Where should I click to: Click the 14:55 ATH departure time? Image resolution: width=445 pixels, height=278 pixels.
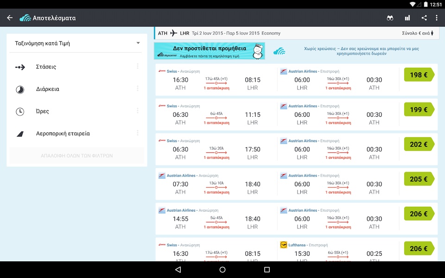pyautogui.click(x=180, y=219)
